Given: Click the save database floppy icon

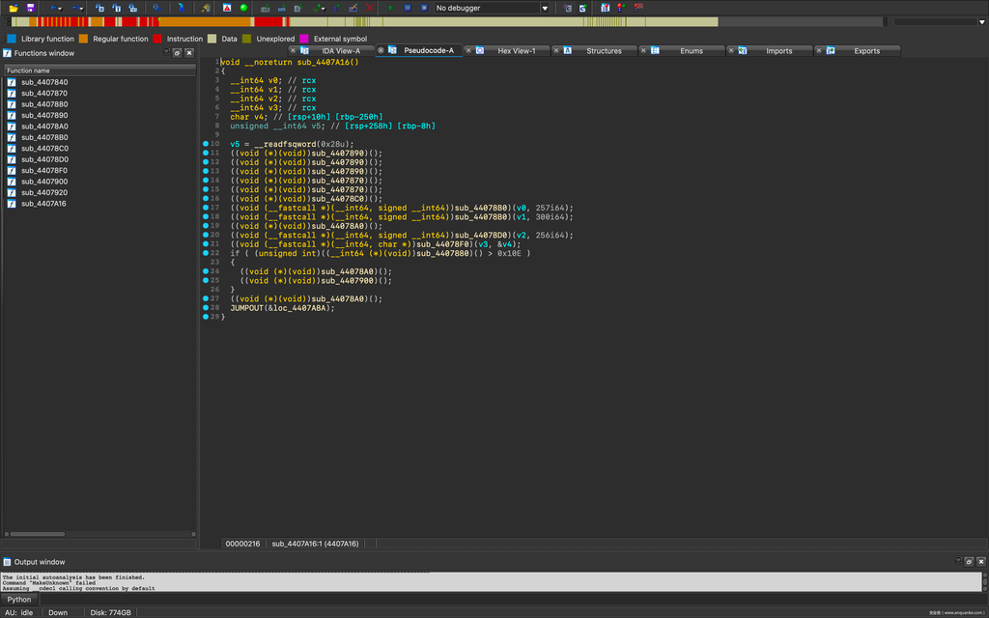Looking at the screenshot, I should pos(30,8).
